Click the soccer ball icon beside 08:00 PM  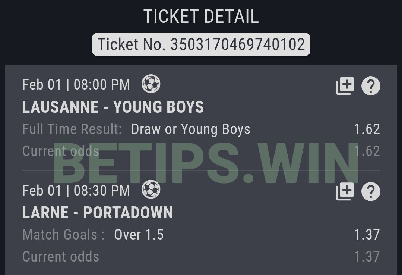pyautogui.click(x=151, y=84)
